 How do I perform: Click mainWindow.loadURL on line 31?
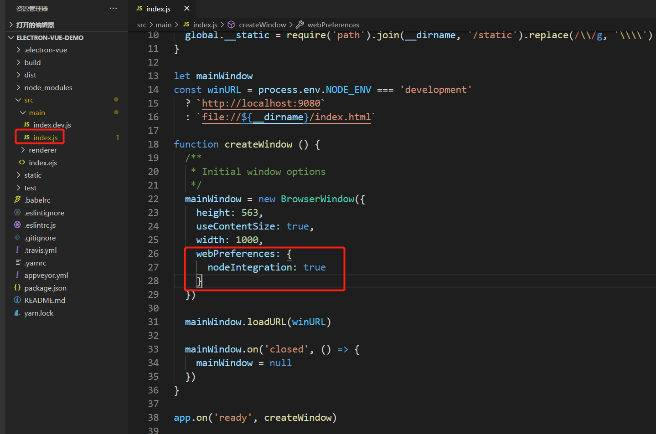235,322
